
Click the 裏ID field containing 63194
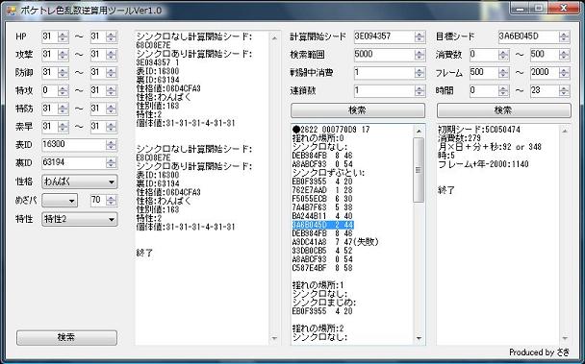point(80,163)
